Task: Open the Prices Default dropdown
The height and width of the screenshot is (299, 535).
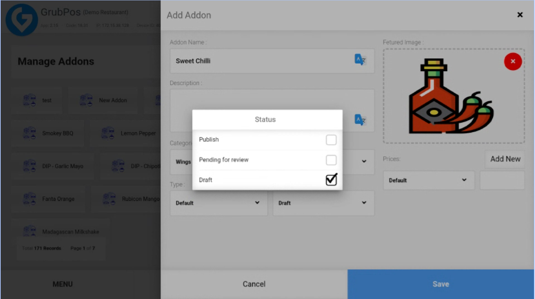Action: 429,180
